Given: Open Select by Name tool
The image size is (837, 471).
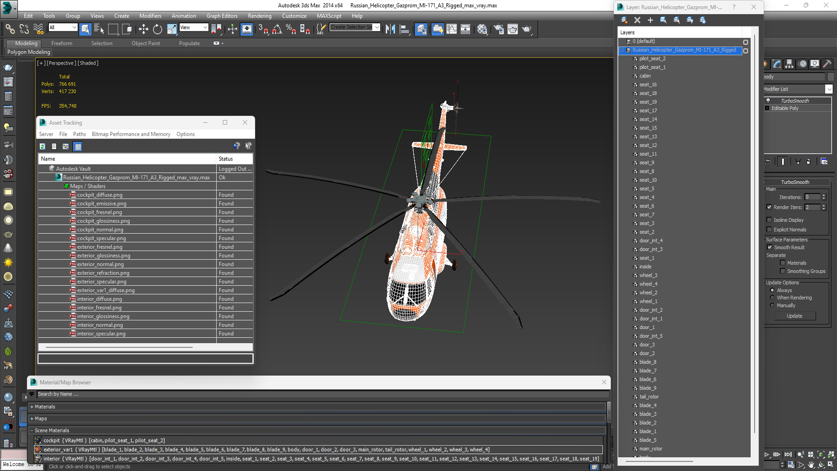Looking at the screenshot, I should pyautogui.click(x=99, y=29).
